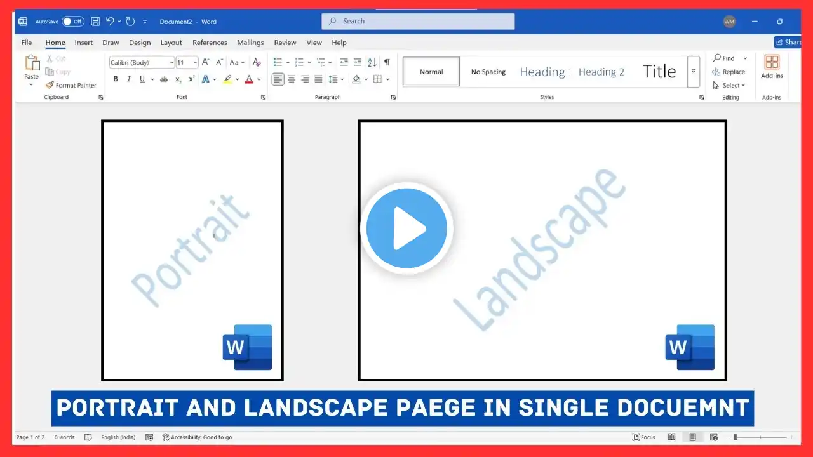The height and width of the screenshot is (457, 813).
Task: Apply the Heading 2 style
Action: tap(601, 72)
